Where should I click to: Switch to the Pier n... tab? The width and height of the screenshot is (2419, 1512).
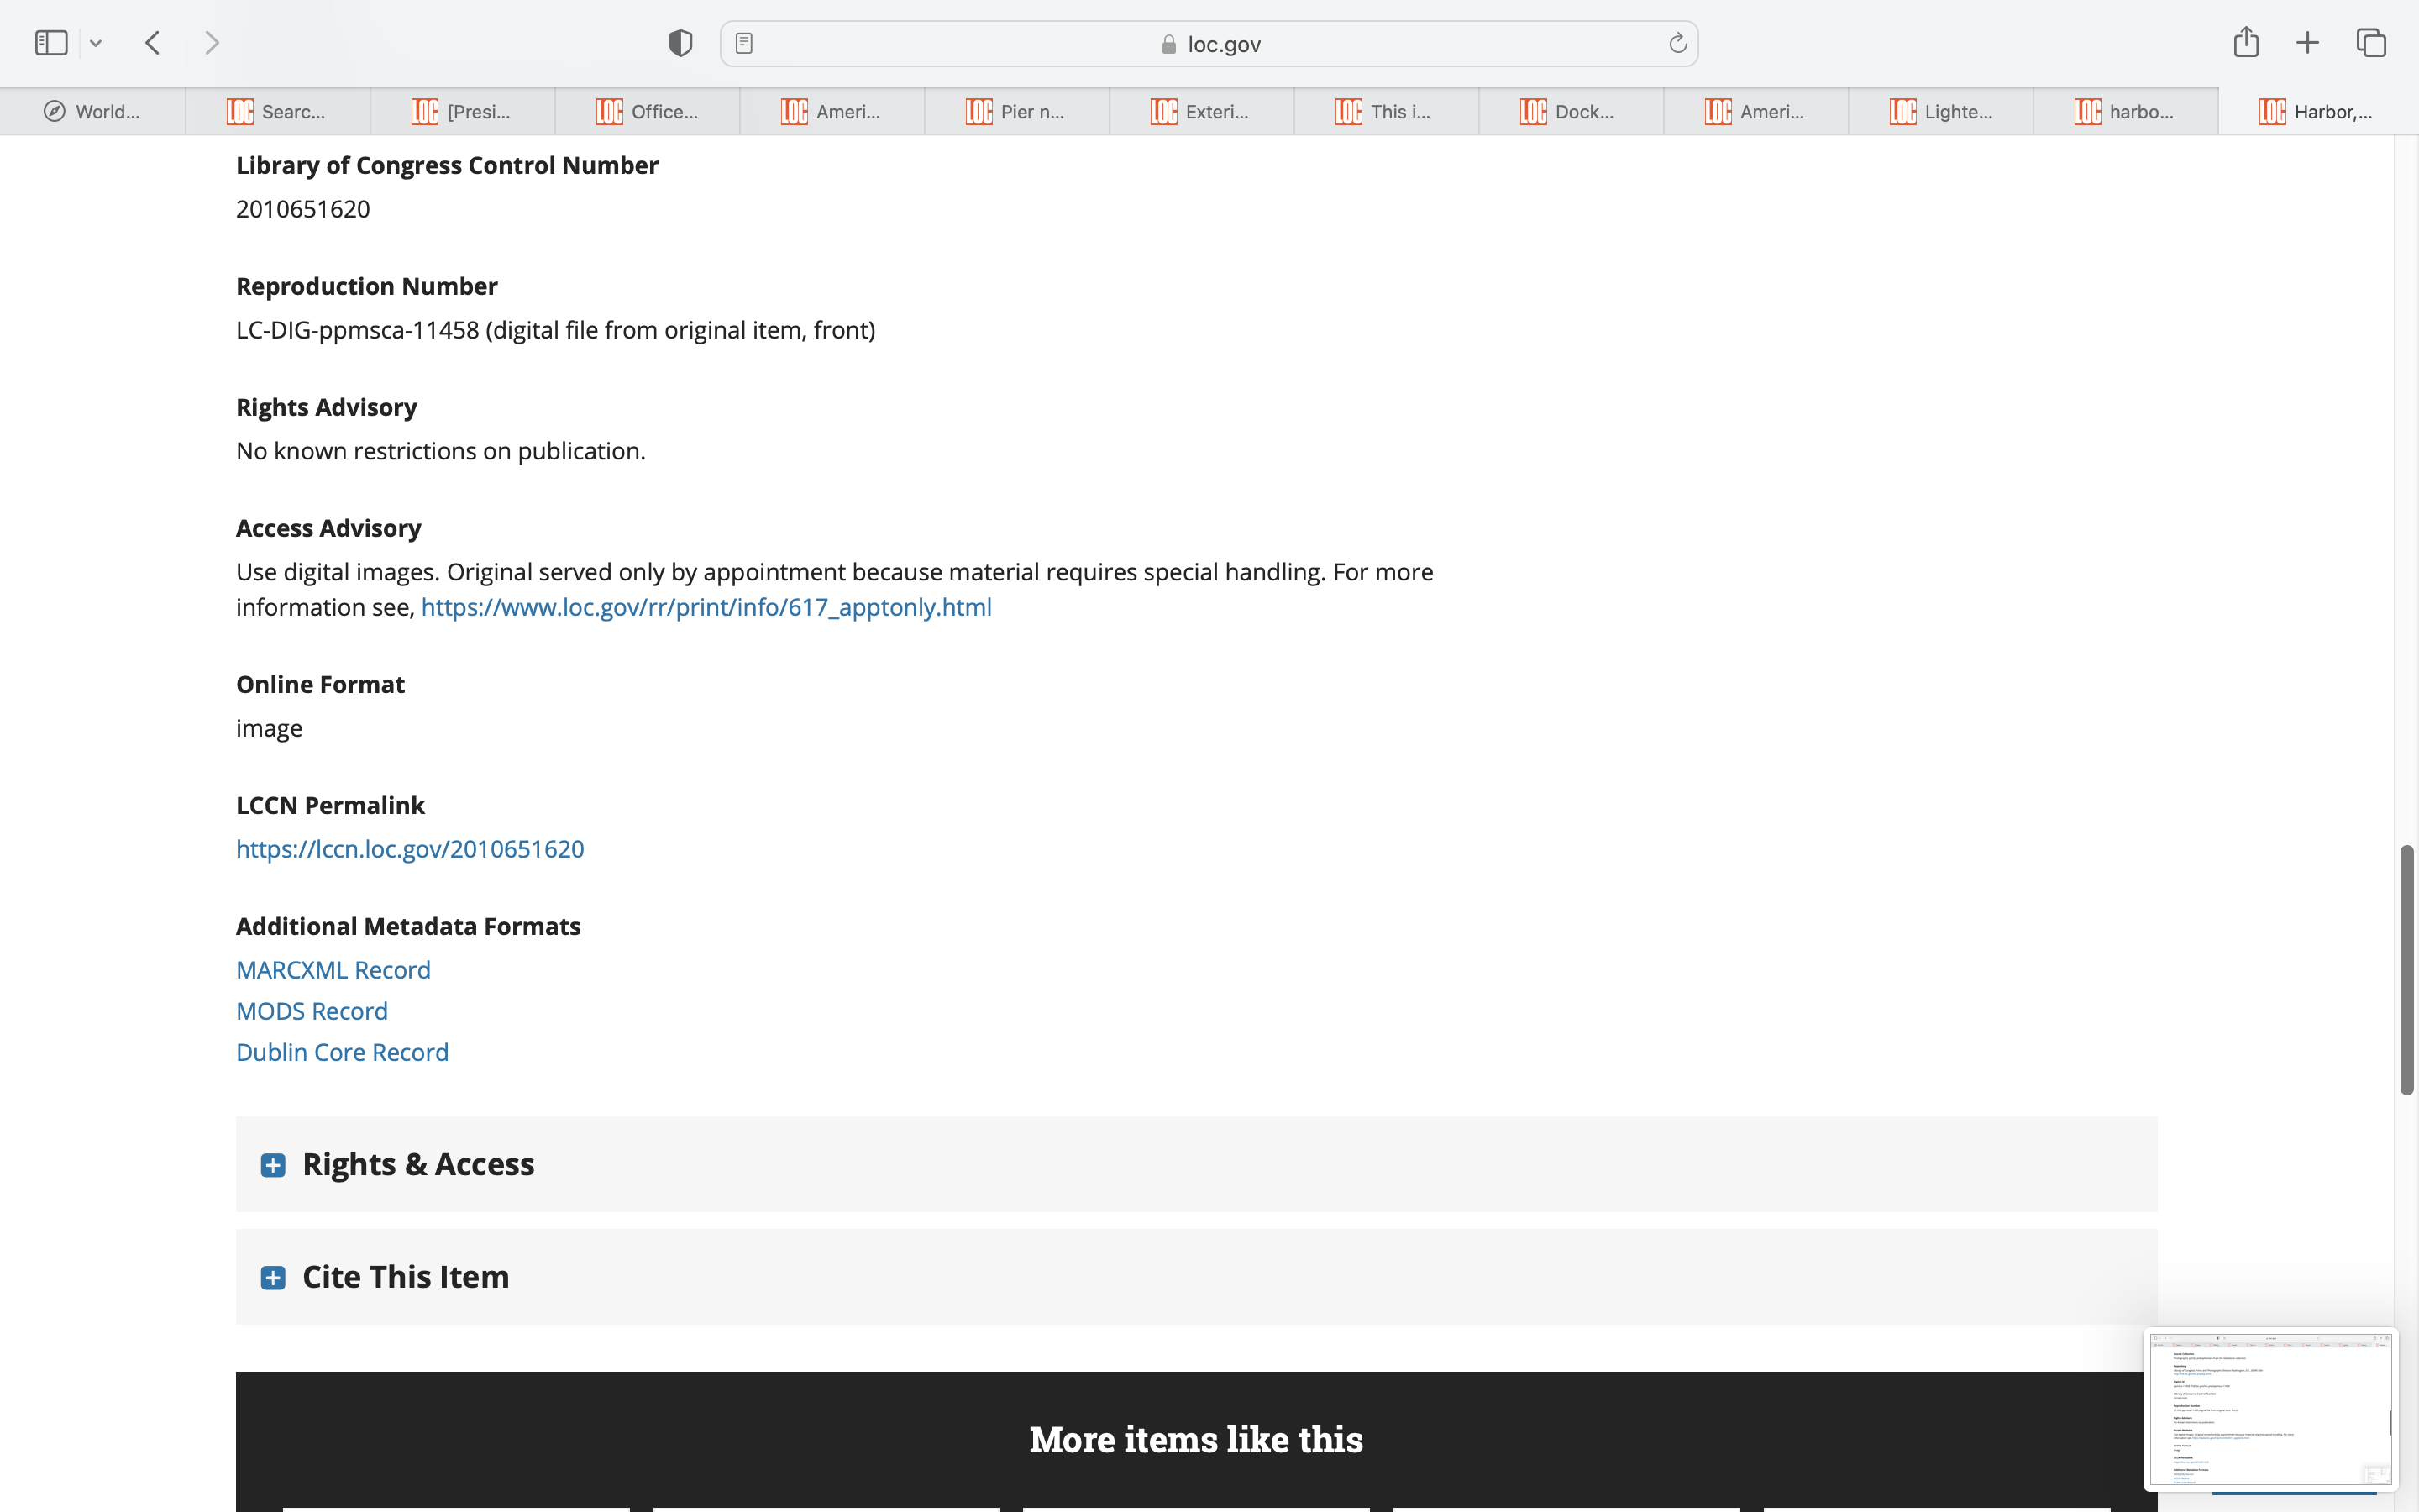pyautogui.click(x=1016, y=112)
